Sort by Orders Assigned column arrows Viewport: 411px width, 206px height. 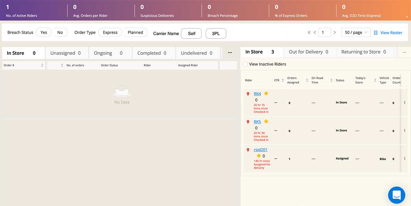coord(307,80)
